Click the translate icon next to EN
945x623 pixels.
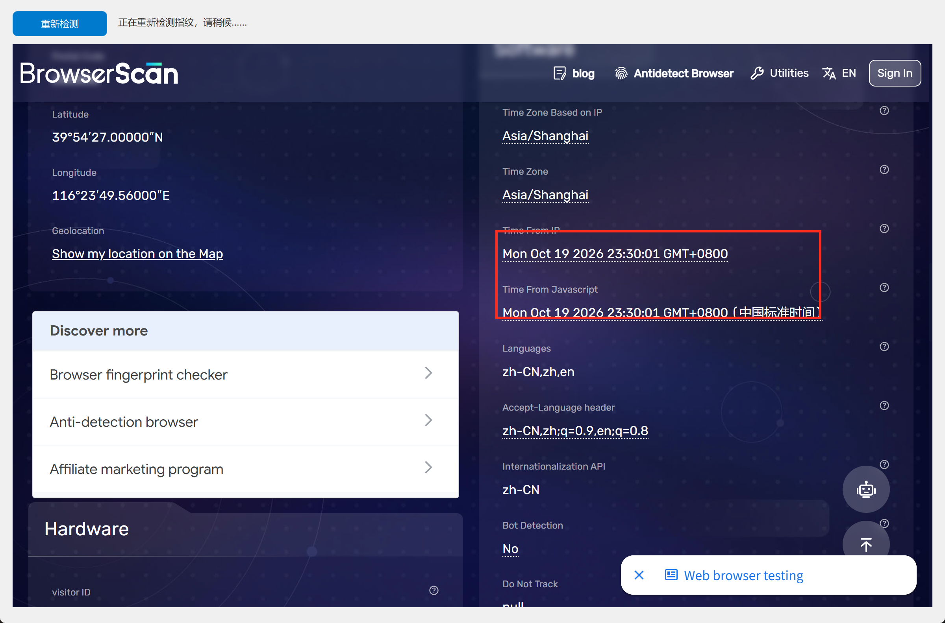pos(829,73)
